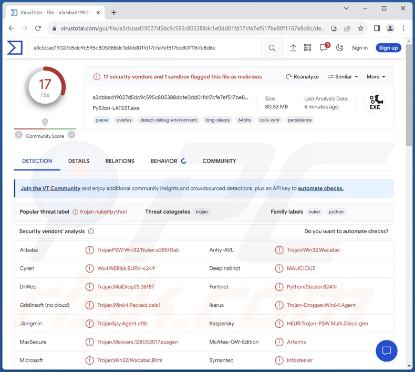Toggle dark mode moon icon
Viewport: 415px width, 372px height.
[339, 48]
